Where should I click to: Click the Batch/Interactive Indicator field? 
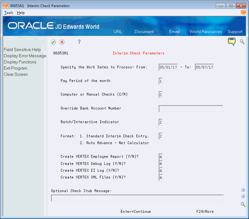(x=161, y=122)
